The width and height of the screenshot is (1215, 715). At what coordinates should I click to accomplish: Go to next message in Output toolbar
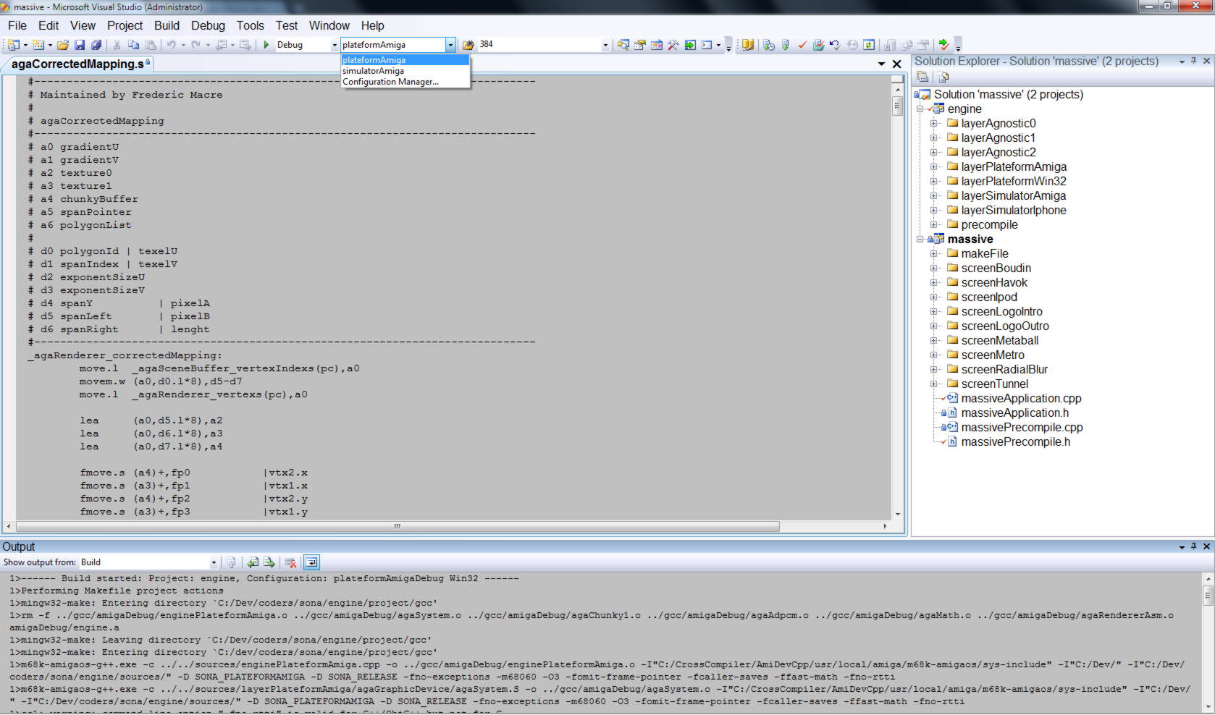pos(269,562)
